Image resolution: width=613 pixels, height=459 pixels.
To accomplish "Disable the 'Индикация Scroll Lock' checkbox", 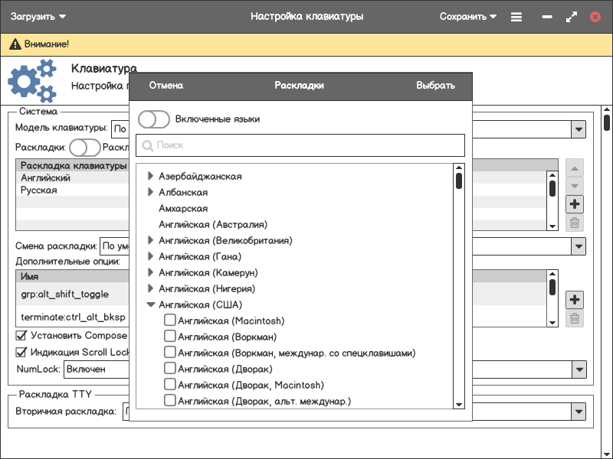I will pyautogui.click(x=21, y=353).
